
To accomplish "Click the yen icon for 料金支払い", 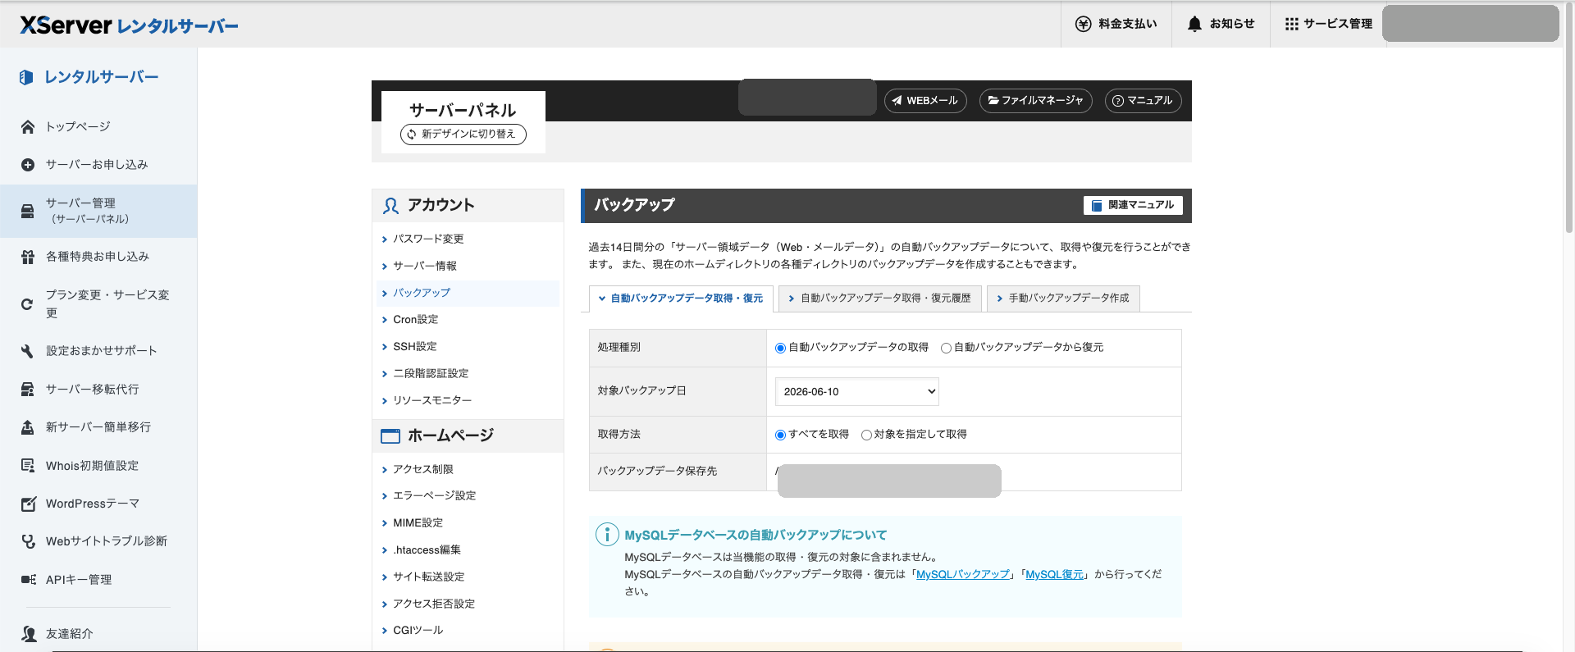I will click(1083, 24).
